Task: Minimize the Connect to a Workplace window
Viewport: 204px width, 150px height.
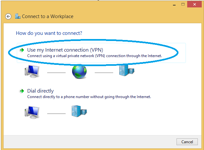Action: coord(174,5)
